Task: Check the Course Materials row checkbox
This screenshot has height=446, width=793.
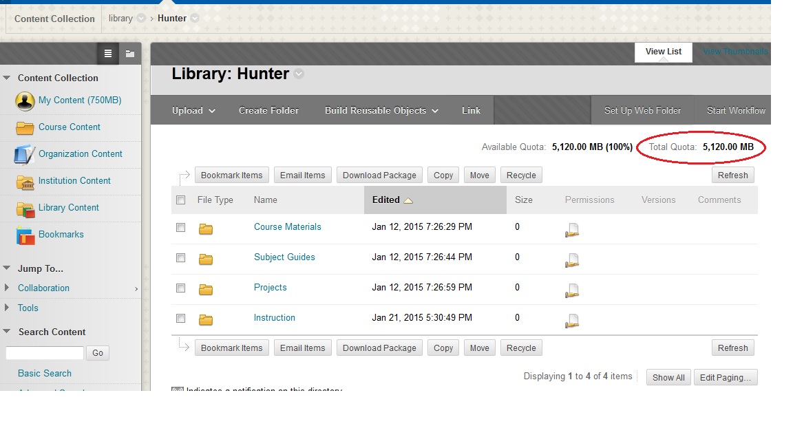Action: tap(180, 226)
